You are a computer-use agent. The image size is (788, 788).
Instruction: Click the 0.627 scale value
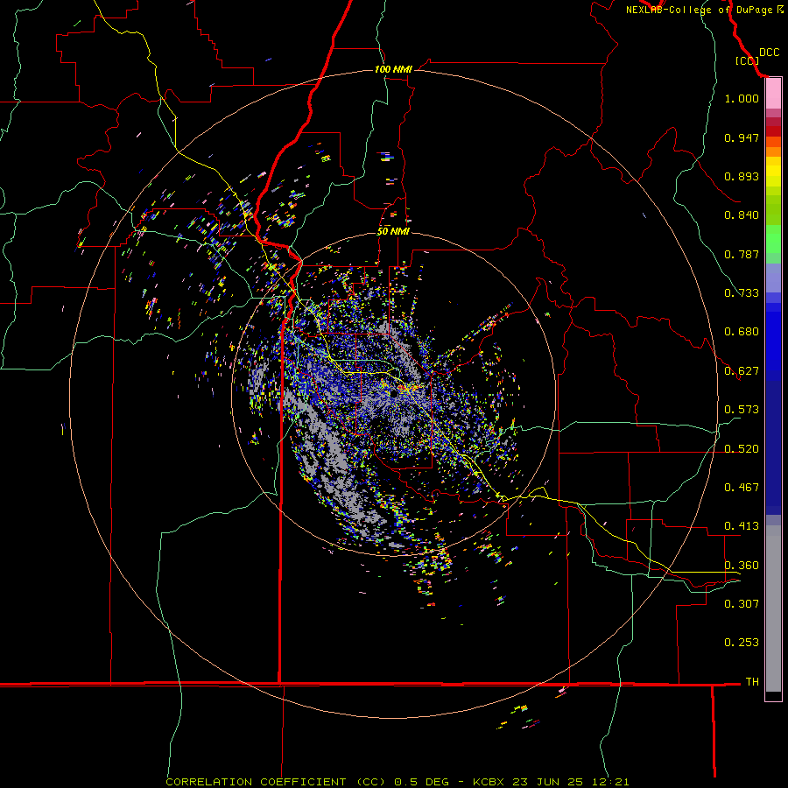click(x=742, y=371)
